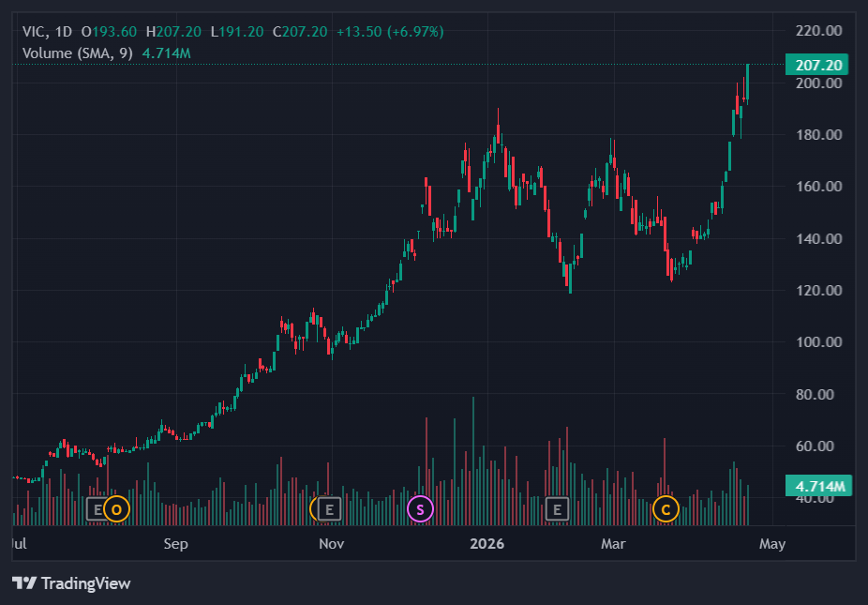Click the 4.714M value in the Volume legend
The width and height of the screenshot is (868, 605).
pos(167,53)
